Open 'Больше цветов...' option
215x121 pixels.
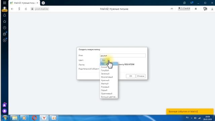[x=109, y=97]
